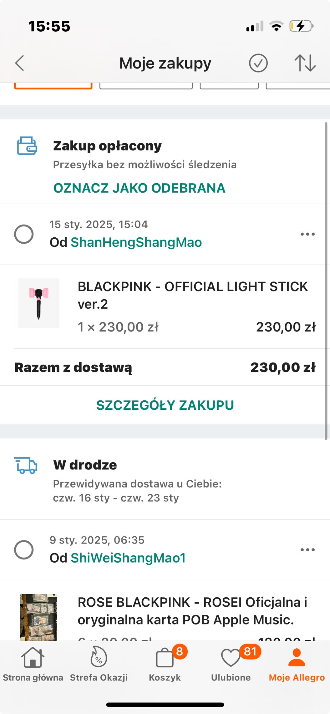Tap OZNACZ JAKO ODEBRANA

(x=139, y=188)
